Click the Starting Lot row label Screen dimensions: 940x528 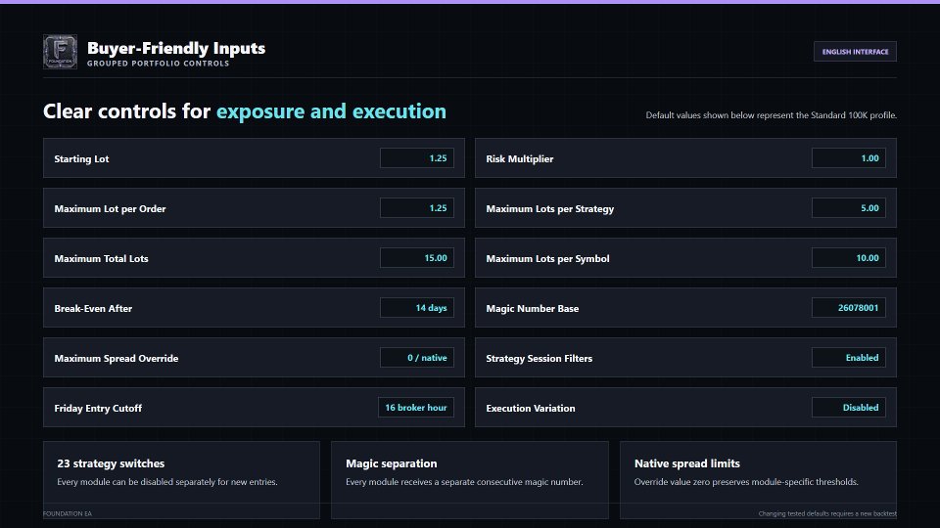(81, 158)
